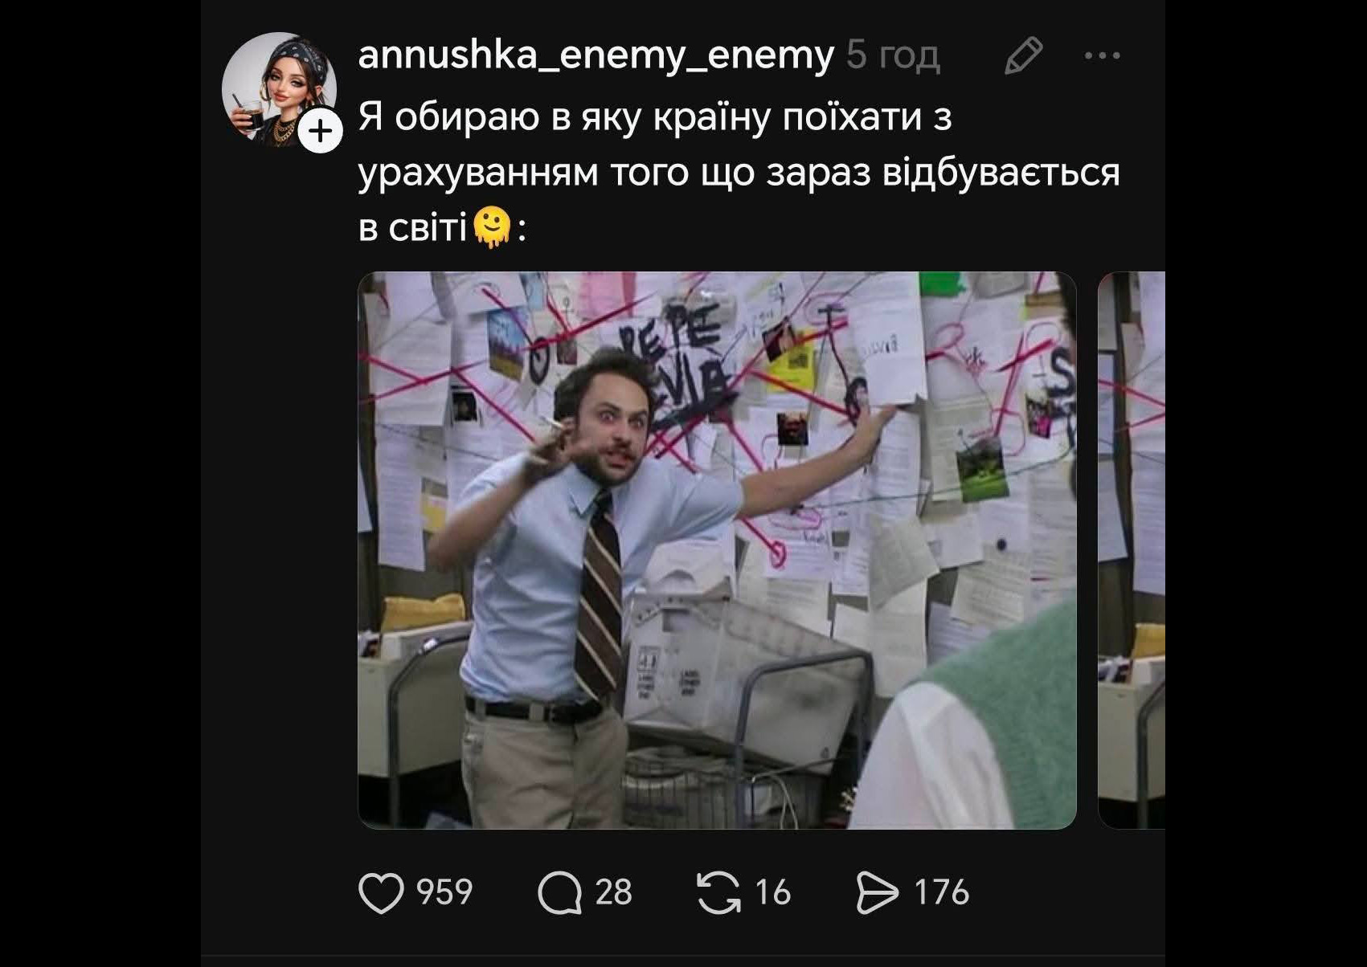Open annushka_enemy_enemy profile avatar
The image size is (1367, 967).
click(x=278, y=89)
